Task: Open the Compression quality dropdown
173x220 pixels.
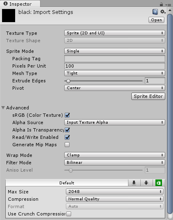Action: pyautogui.click(x=115, y=199)
